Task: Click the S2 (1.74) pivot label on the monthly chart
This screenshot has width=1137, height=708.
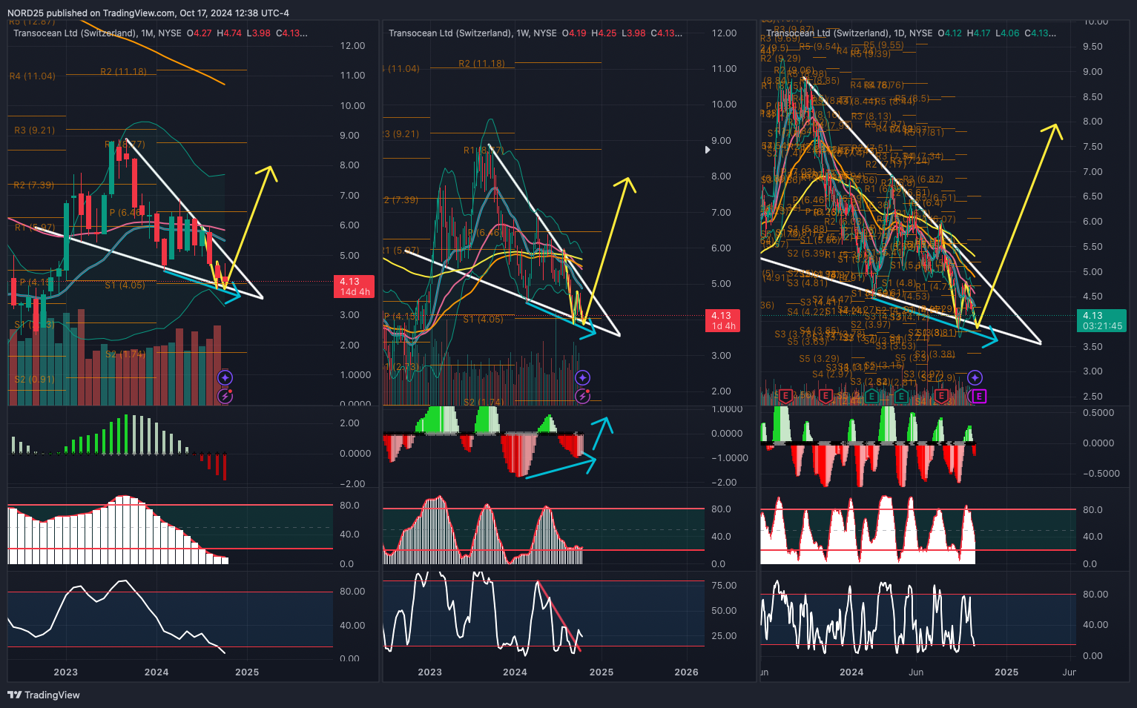Action: (x=125, y=355)
